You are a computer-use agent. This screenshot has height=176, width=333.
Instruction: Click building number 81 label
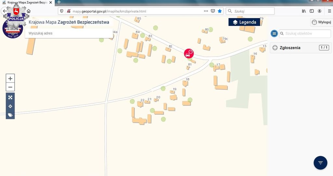click(x=190, y=65)
